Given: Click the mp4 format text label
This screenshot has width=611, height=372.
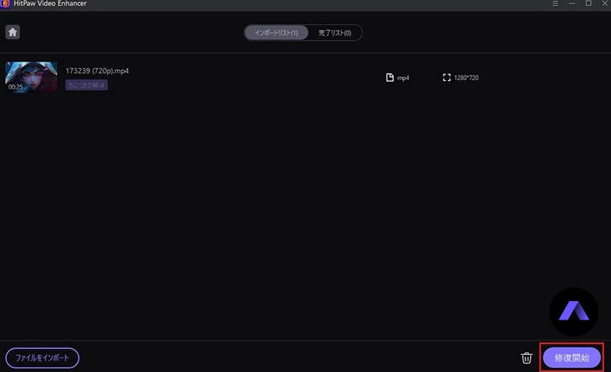Looking at the screenshot, I should [x=403, y=78].
